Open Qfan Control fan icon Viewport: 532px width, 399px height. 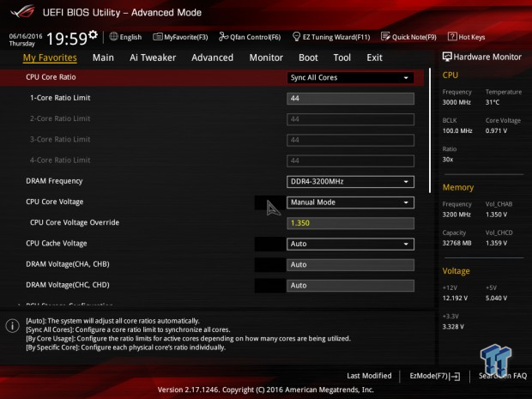point(224,36)
